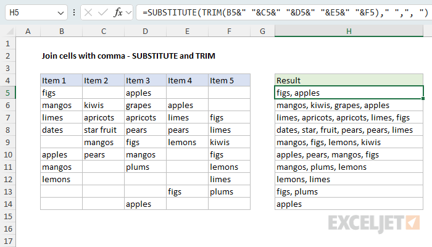Click the fill handle on cell H5
The image size is (432, 247).
coord(423,98)
